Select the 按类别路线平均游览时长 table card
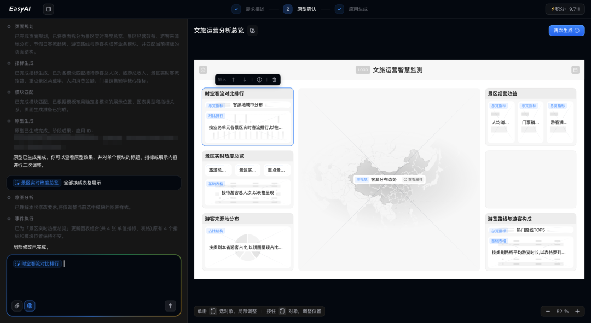This screenshot has height=323, width=591. [530, 252]
